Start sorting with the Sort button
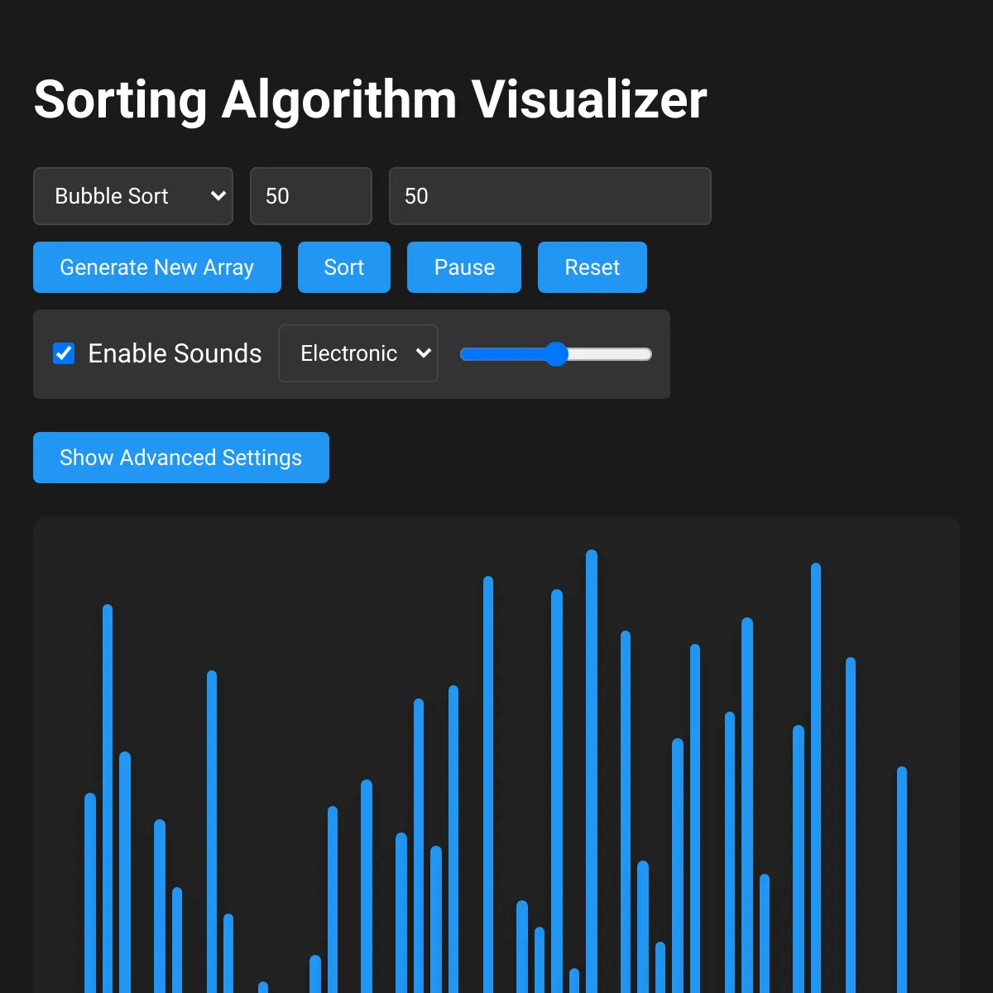The width and height of the screenshot is (993, 993). (343, 267)
